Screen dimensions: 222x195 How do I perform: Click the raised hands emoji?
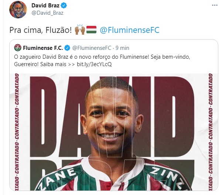80,30
